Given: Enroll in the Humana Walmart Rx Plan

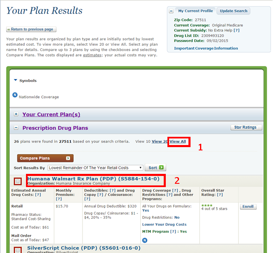Looking at the screenshot, I should (x=248, y=206).
